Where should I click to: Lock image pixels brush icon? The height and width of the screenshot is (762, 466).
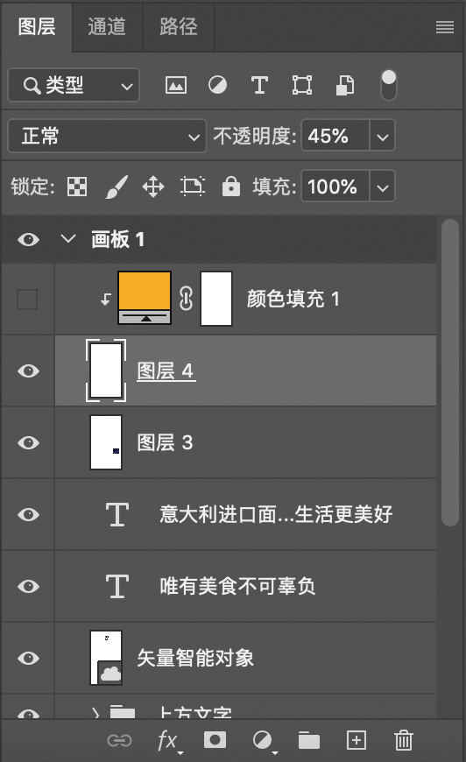(x=116, y=187)
